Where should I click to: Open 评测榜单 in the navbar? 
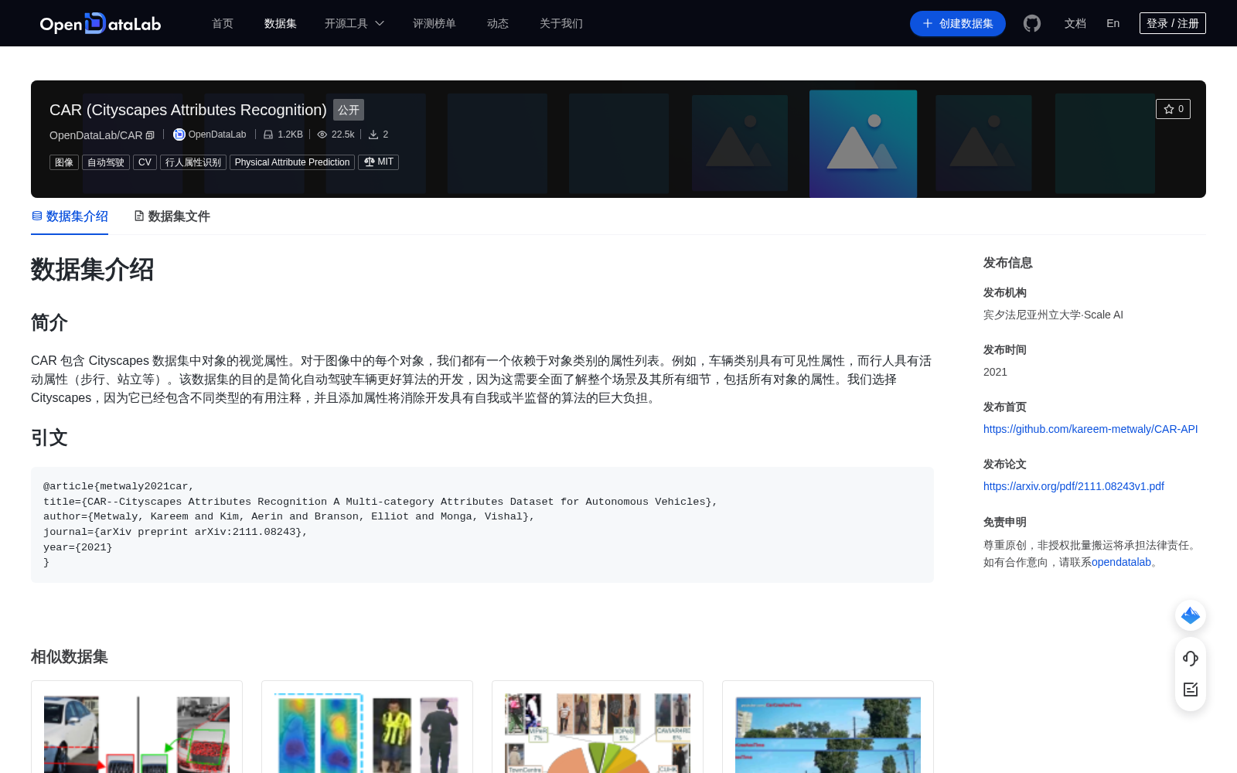coord(434,23)
